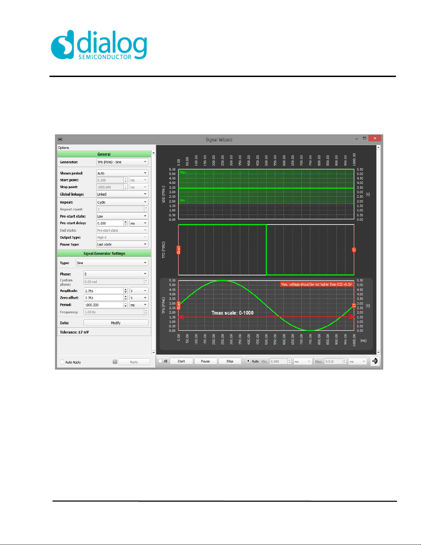Open the Pre-start delay unit dropdown
The width and height of the screenshot is (421, 545).
139,223
